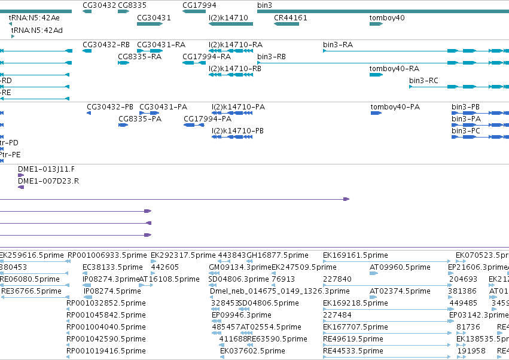Click the tomboy40 gene label
Image resolution: width=509 pixels, height=360 pixels.
click(387, 18)
